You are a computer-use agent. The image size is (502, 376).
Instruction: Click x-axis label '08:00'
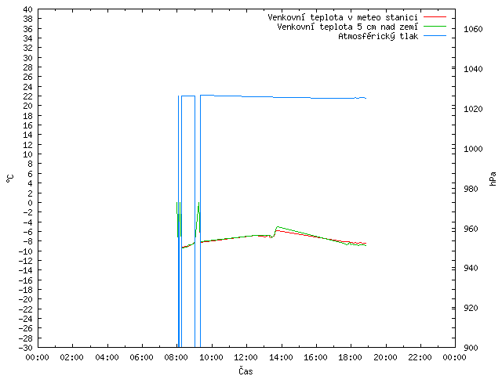[176, 357]
